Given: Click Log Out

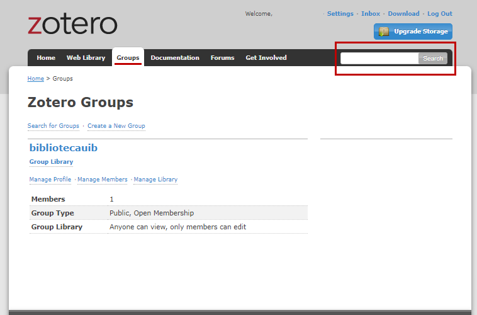Looking at the screenshot, I should [x=440, y=14].
